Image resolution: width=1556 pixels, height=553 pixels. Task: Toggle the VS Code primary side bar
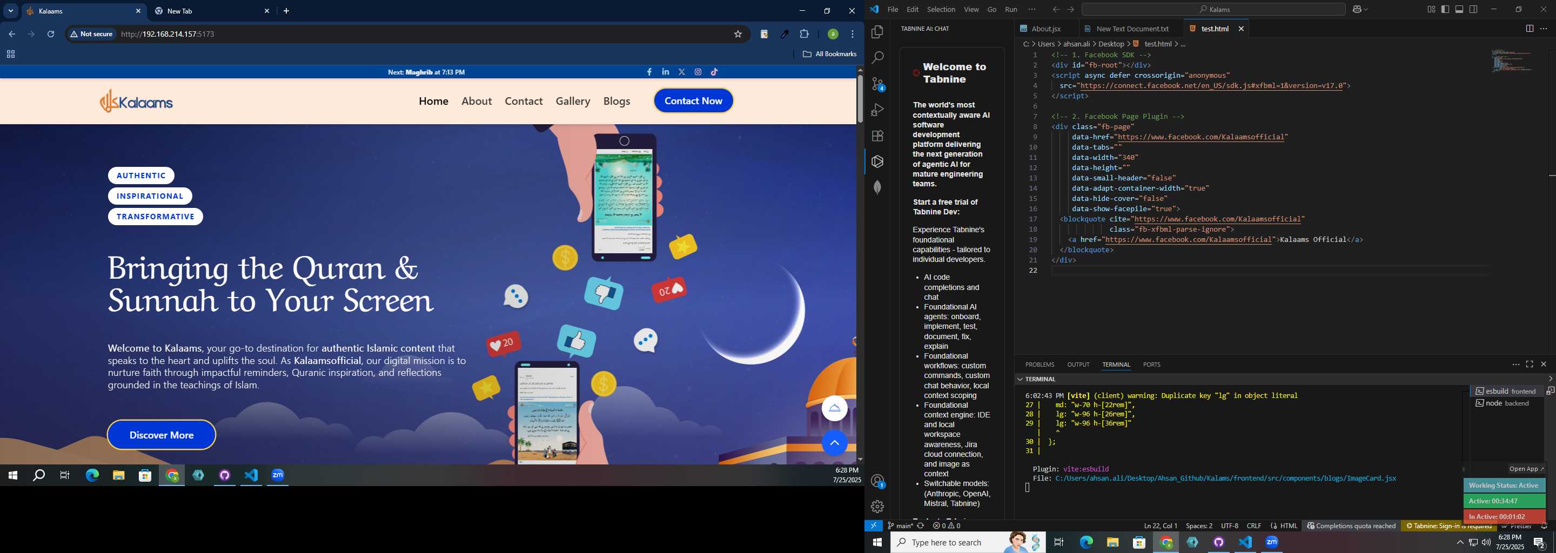coord(1445,10)
